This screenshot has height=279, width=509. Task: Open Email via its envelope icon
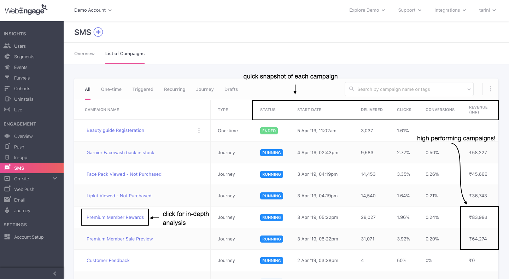(7, 200)
